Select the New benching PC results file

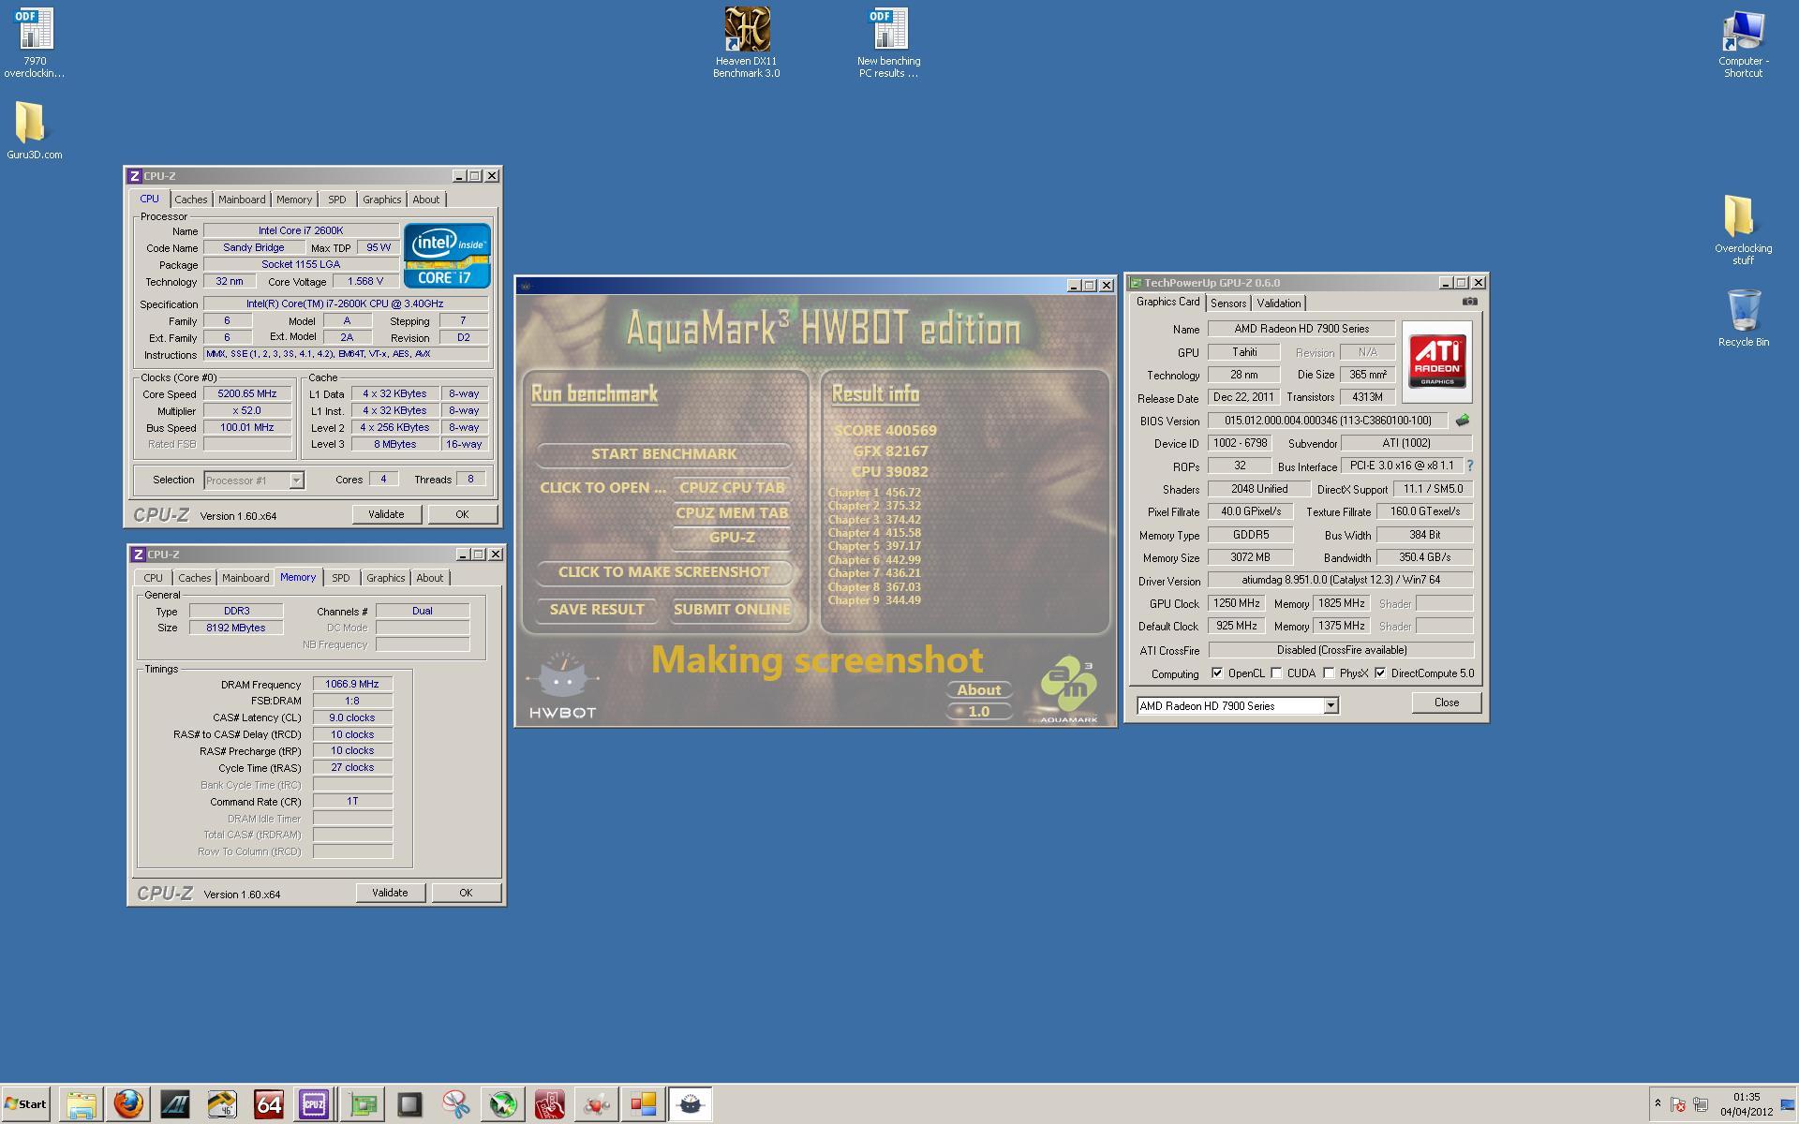[888, 42]
